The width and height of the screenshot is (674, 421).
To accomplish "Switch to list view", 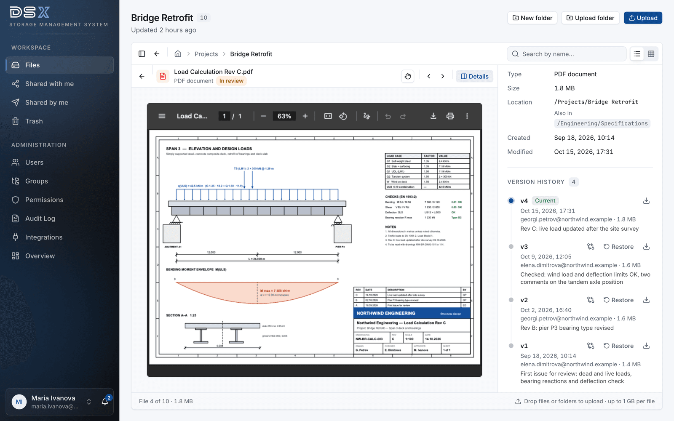I will [x=637, y=54].
